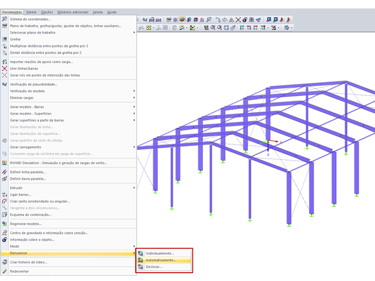Open the Ajuda menu
The width and height of the screenshot is (375, 281).
click(112, 12)
